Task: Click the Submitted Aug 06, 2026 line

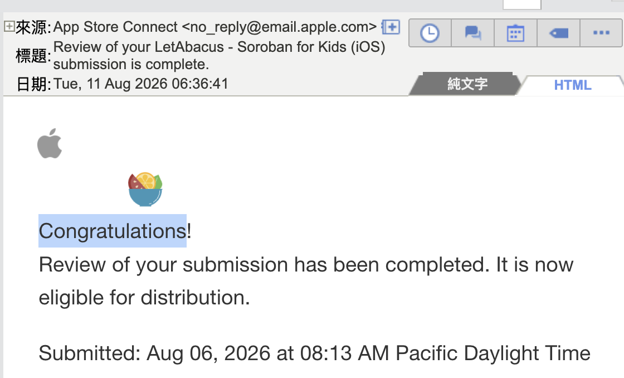Action: point(314,353)
